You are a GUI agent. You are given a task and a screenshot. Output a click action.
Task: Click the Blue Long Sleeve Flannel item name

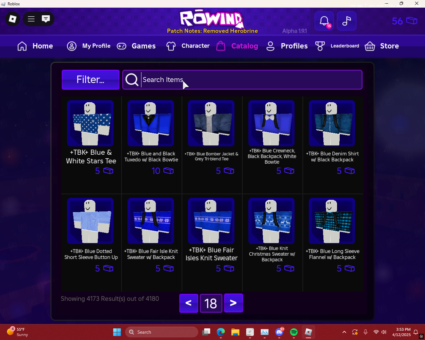tap(332, 254)
